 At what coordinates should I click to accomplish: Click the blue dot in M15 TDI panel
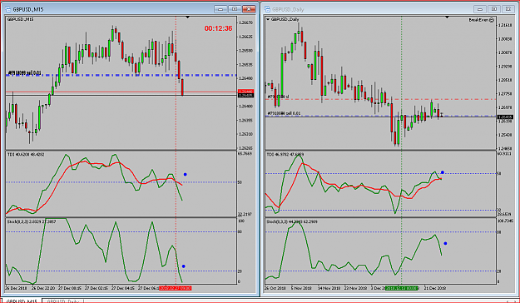185,174
